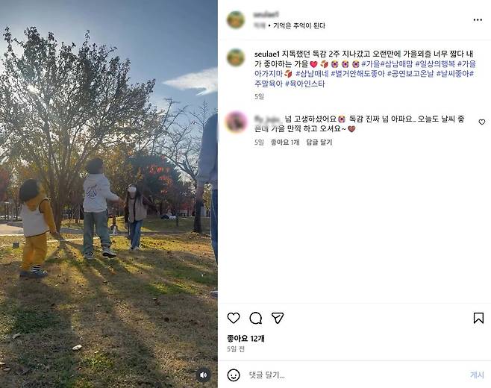View comment likes via 좋아요 1개
Screen dimensions: 491x388
285,143
